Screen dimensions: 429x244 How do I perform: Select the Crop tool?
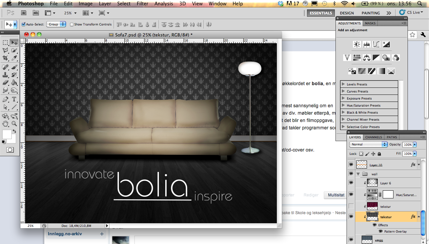point(6,58)
